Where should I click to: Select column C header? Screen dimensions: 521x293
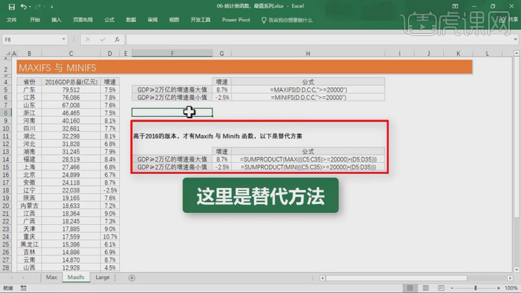point(71,54)
